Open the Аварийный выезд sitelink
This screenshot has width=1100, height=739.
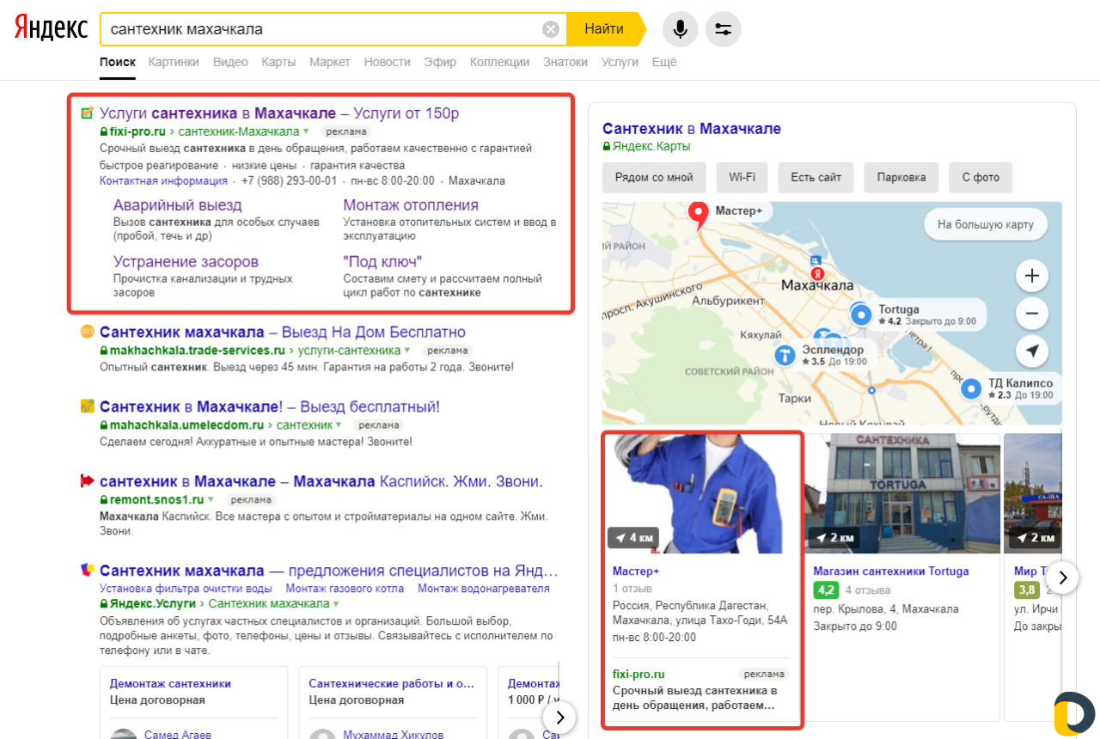pyautogui.click(x=178, y=205)
